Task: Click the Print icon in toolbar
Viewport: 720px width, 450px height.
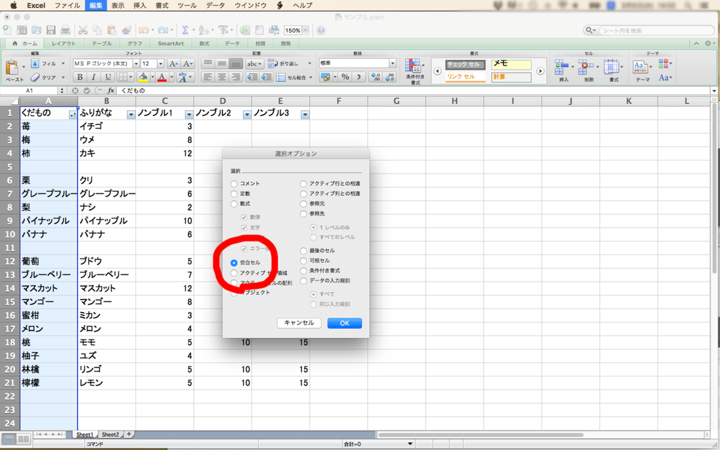Action: click(x=65, y=30)
